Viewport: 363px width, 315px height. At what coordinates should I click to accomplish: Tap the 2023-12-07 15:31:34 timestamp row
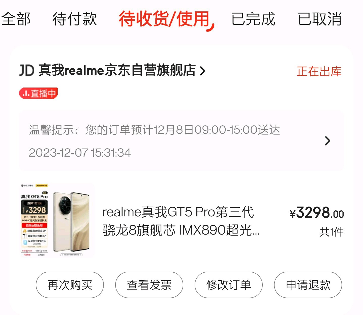pos(80,153)
